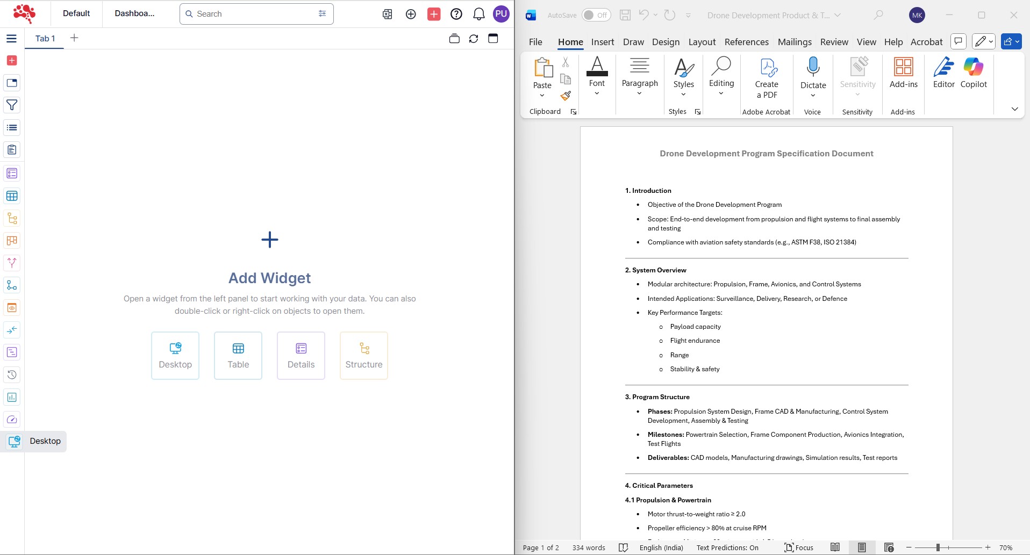The image size is (1030, 555).
Task: Toggle Focus mode in status bar
Action: [799, 547]
